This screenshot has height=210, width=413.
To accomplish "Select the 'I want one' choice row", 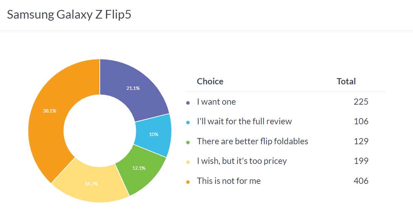I will (216, 102).
